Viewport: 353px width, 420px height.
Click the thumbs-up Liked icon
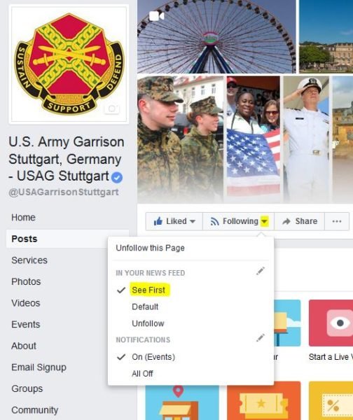[x=158, y=221]
